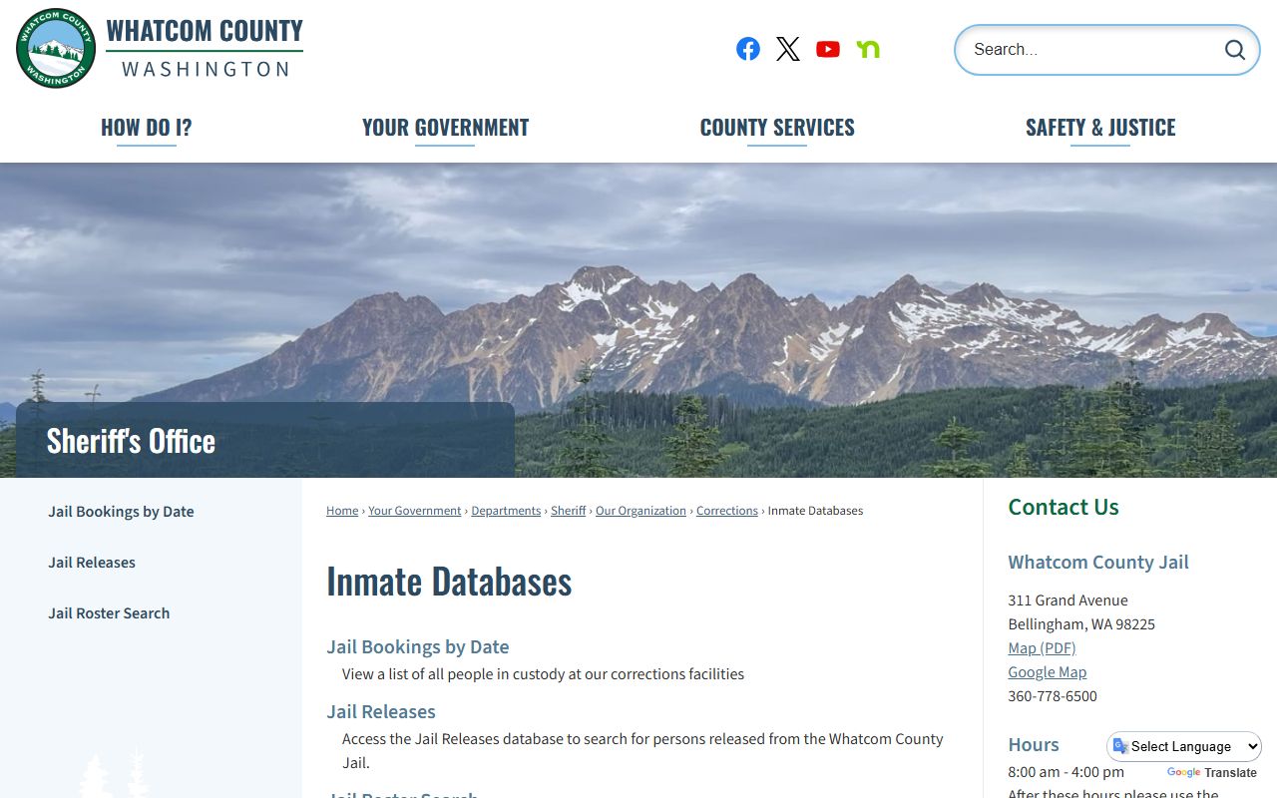Image resolution: width=1277 pixels, height=798 pixels.
Task: Select Jail Roster Search in sidebar
Action: (109, 613)
